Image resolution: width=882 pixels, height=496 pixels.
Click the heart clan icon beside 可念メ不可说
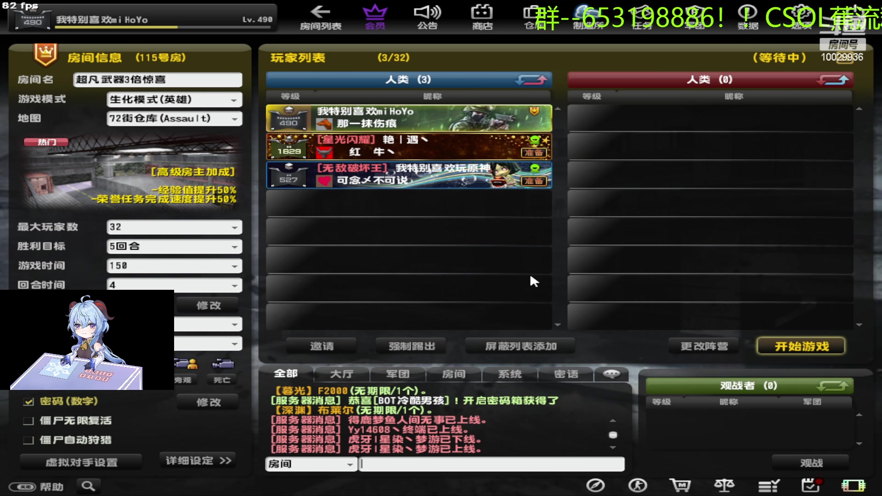pyautogui.click(x=324, y=180)
